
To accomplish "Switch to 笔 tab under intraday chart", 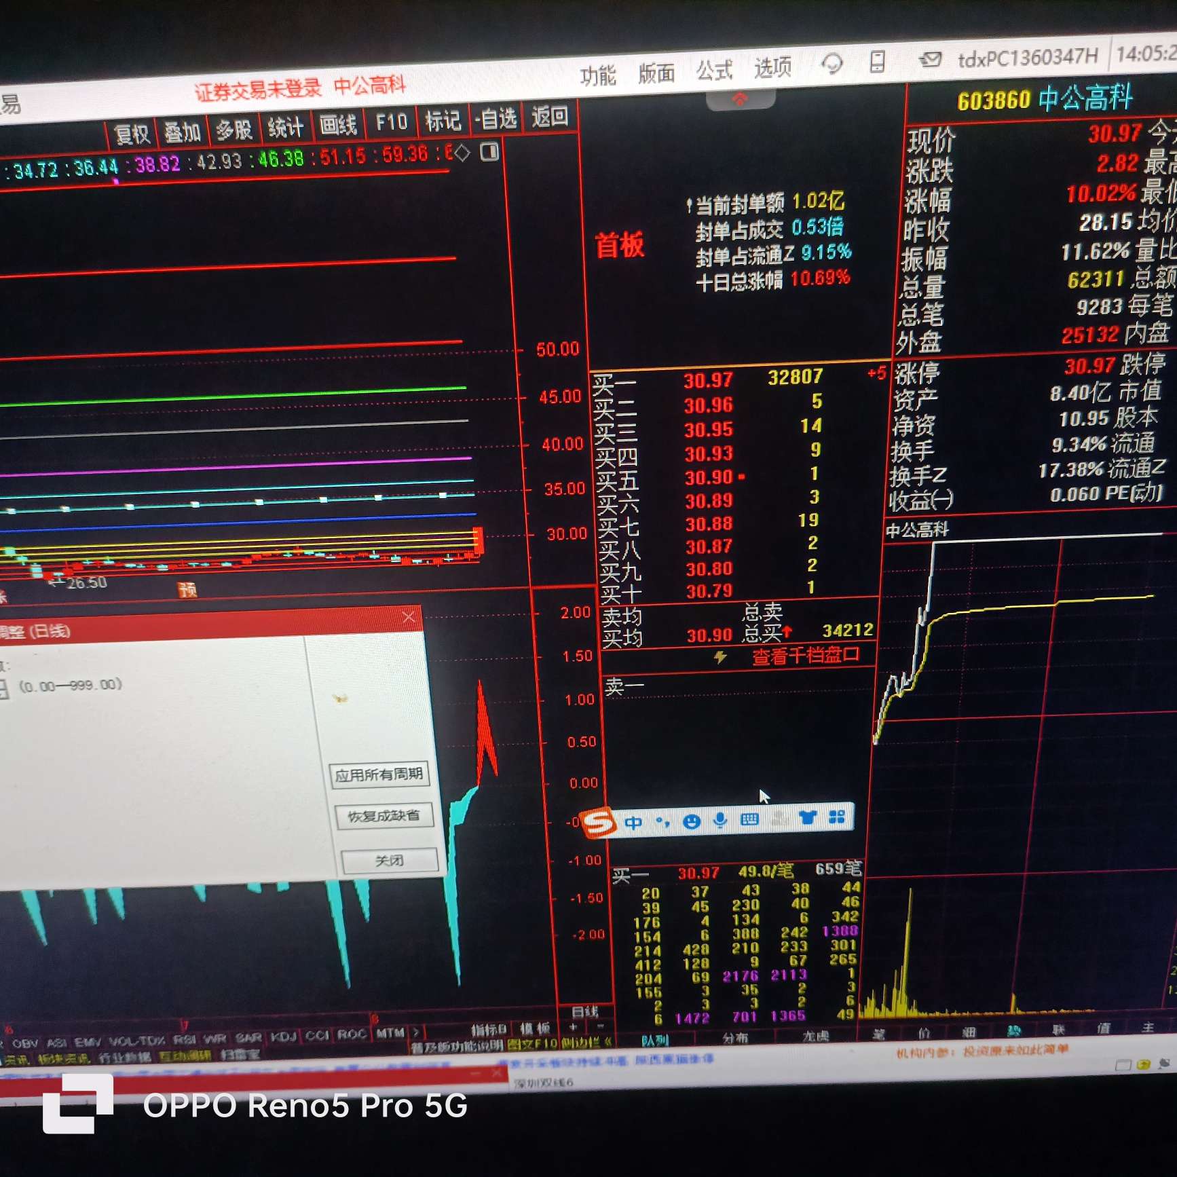I will [878, 1034].
